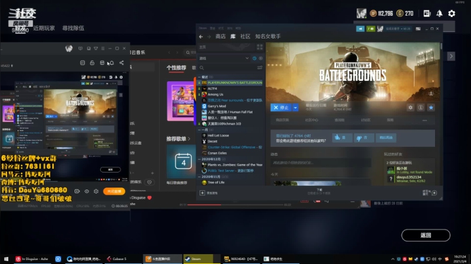The height and width of the screenshot is (264, 471).
Task: Click the BP currency coin icon
Action: coord(373,14)
